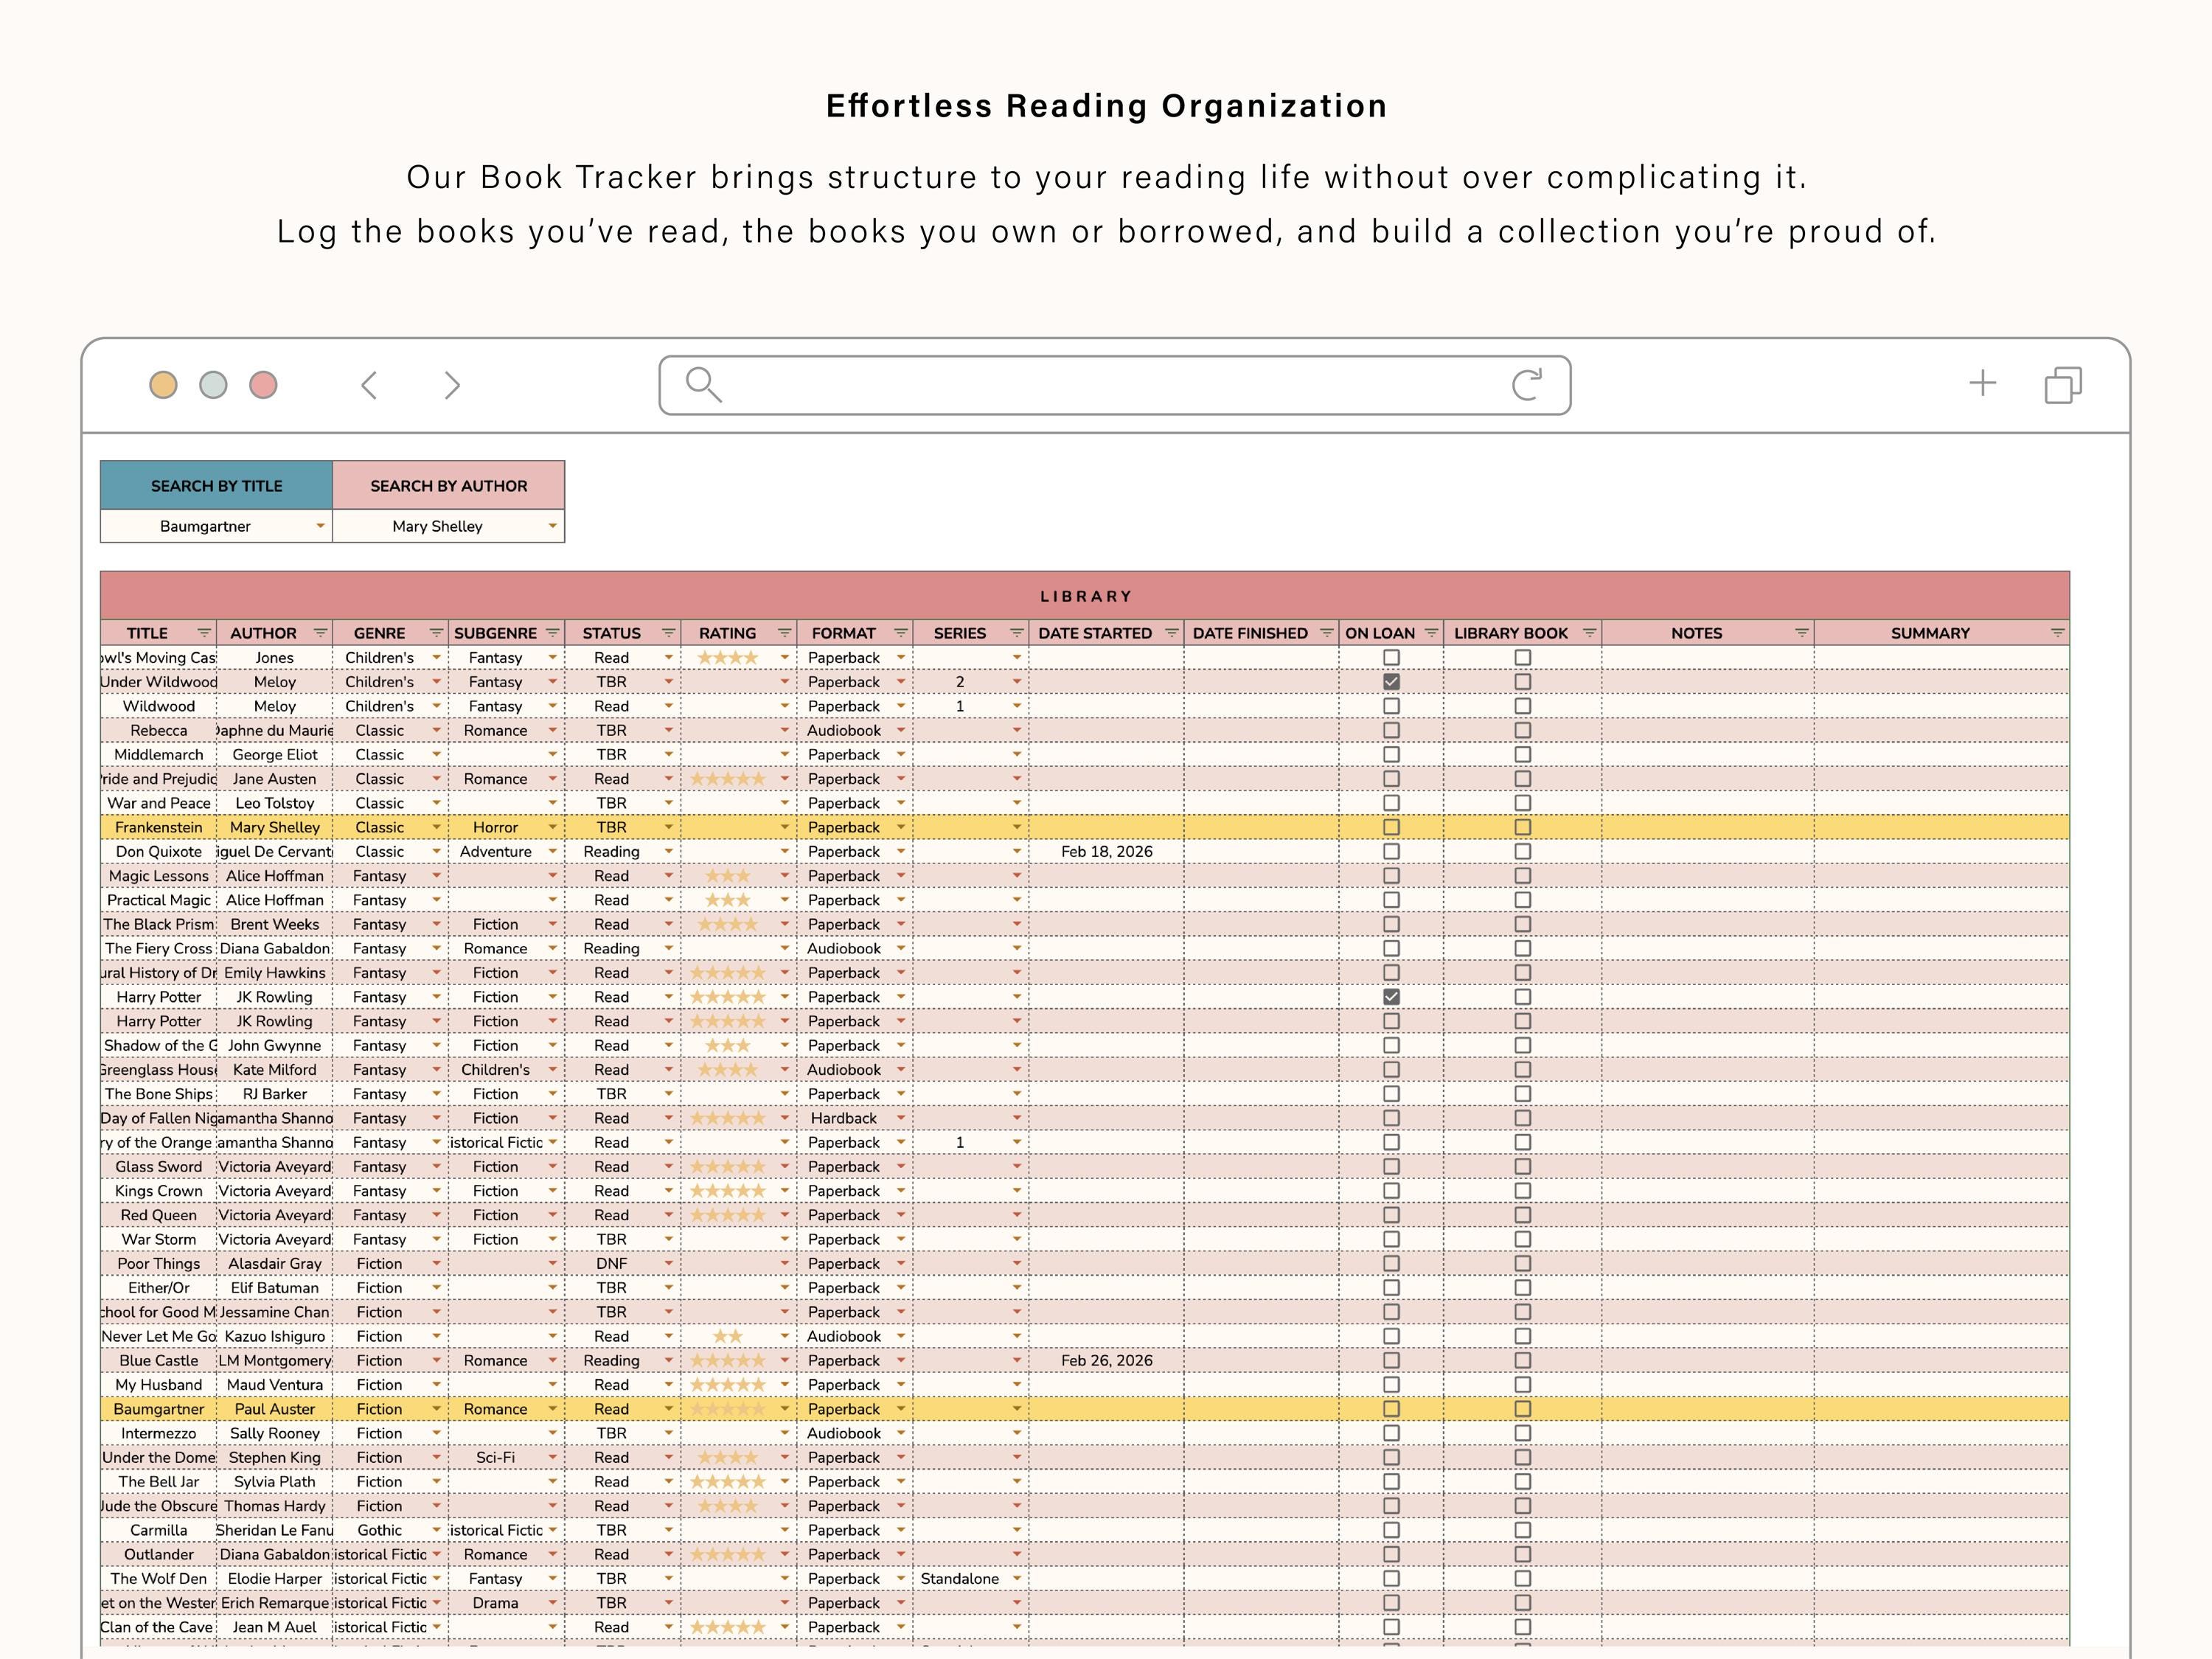
Task: Check Library Book for Frankenstein
Action: pyautogui.click(x=1522, y=827)
